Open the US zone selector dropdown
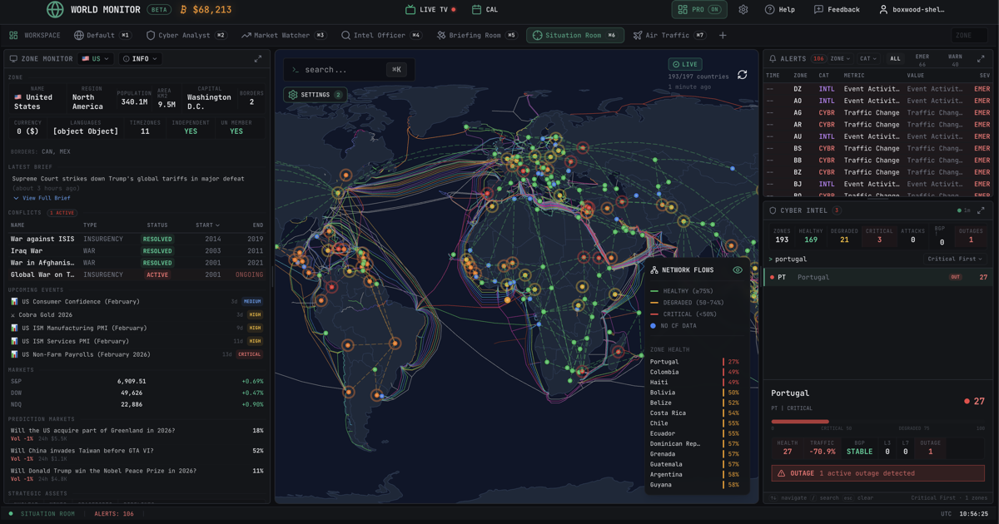Screen dimensions: 999x524 96,59
